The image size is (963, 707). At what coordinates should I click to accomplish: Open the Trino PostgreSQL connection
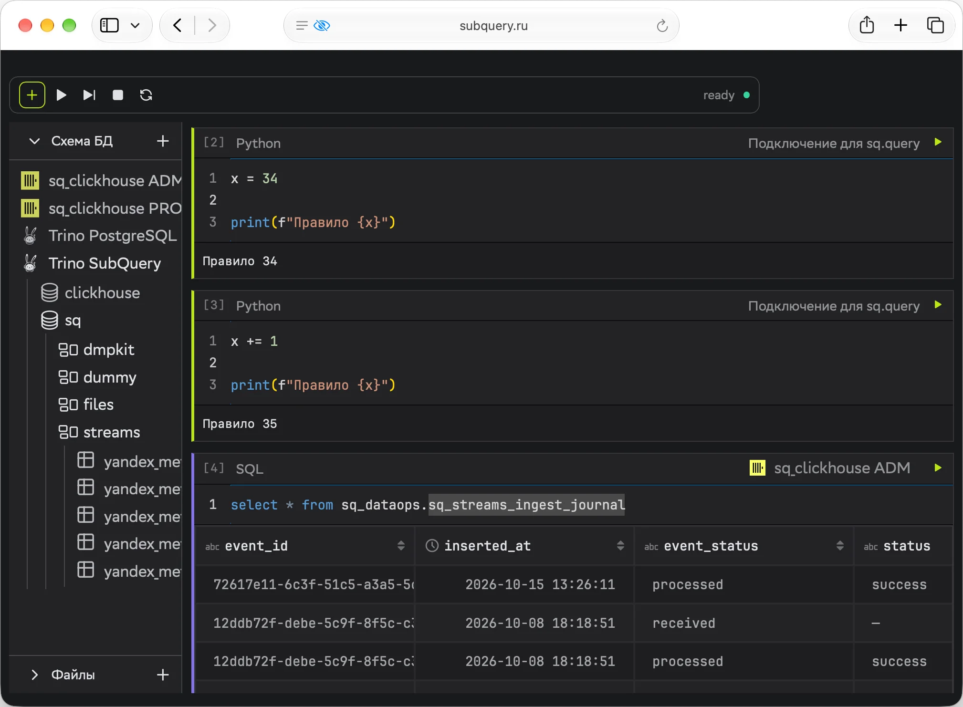[113, 236]
